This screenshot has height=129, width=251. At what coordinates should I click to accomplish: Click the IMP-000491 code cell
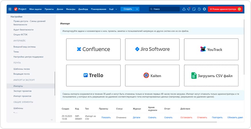79,118
